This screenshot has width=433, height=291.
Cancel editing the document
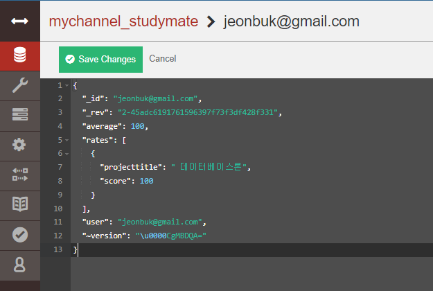163,58
